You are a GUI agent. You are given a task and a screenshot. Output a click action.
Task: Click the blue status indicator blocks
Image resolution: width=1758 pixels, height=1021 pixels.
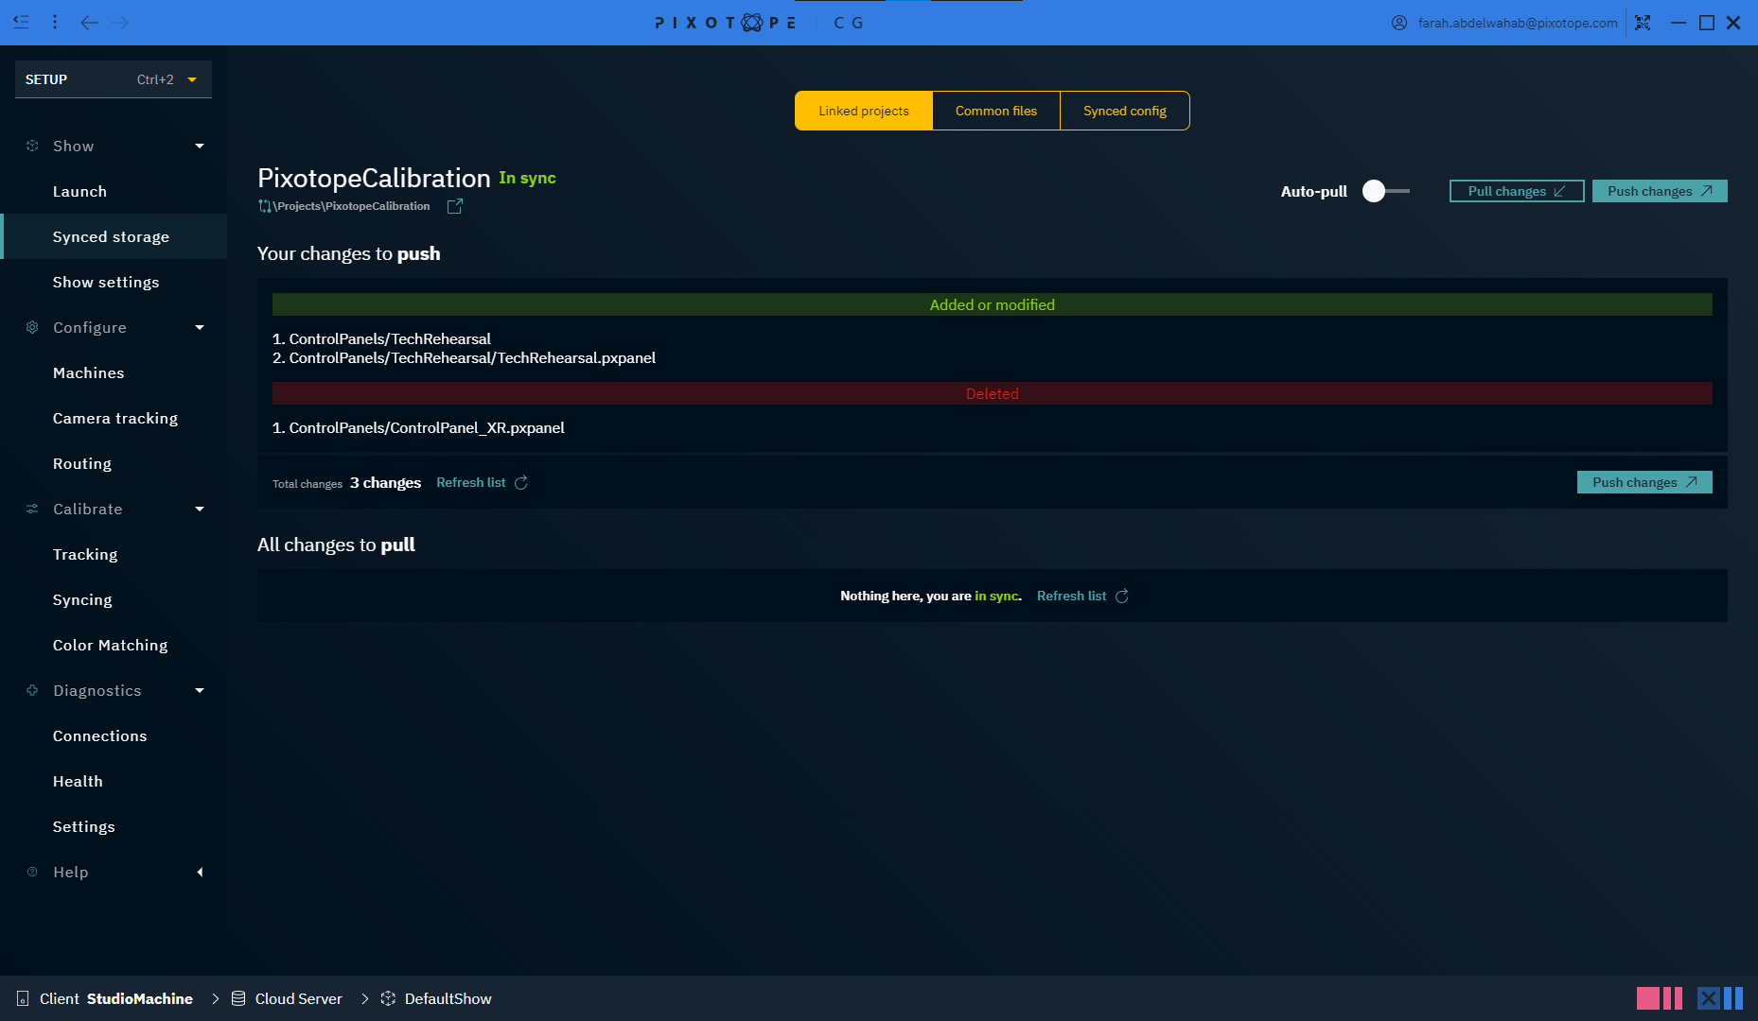click(x=1720, y=998)
